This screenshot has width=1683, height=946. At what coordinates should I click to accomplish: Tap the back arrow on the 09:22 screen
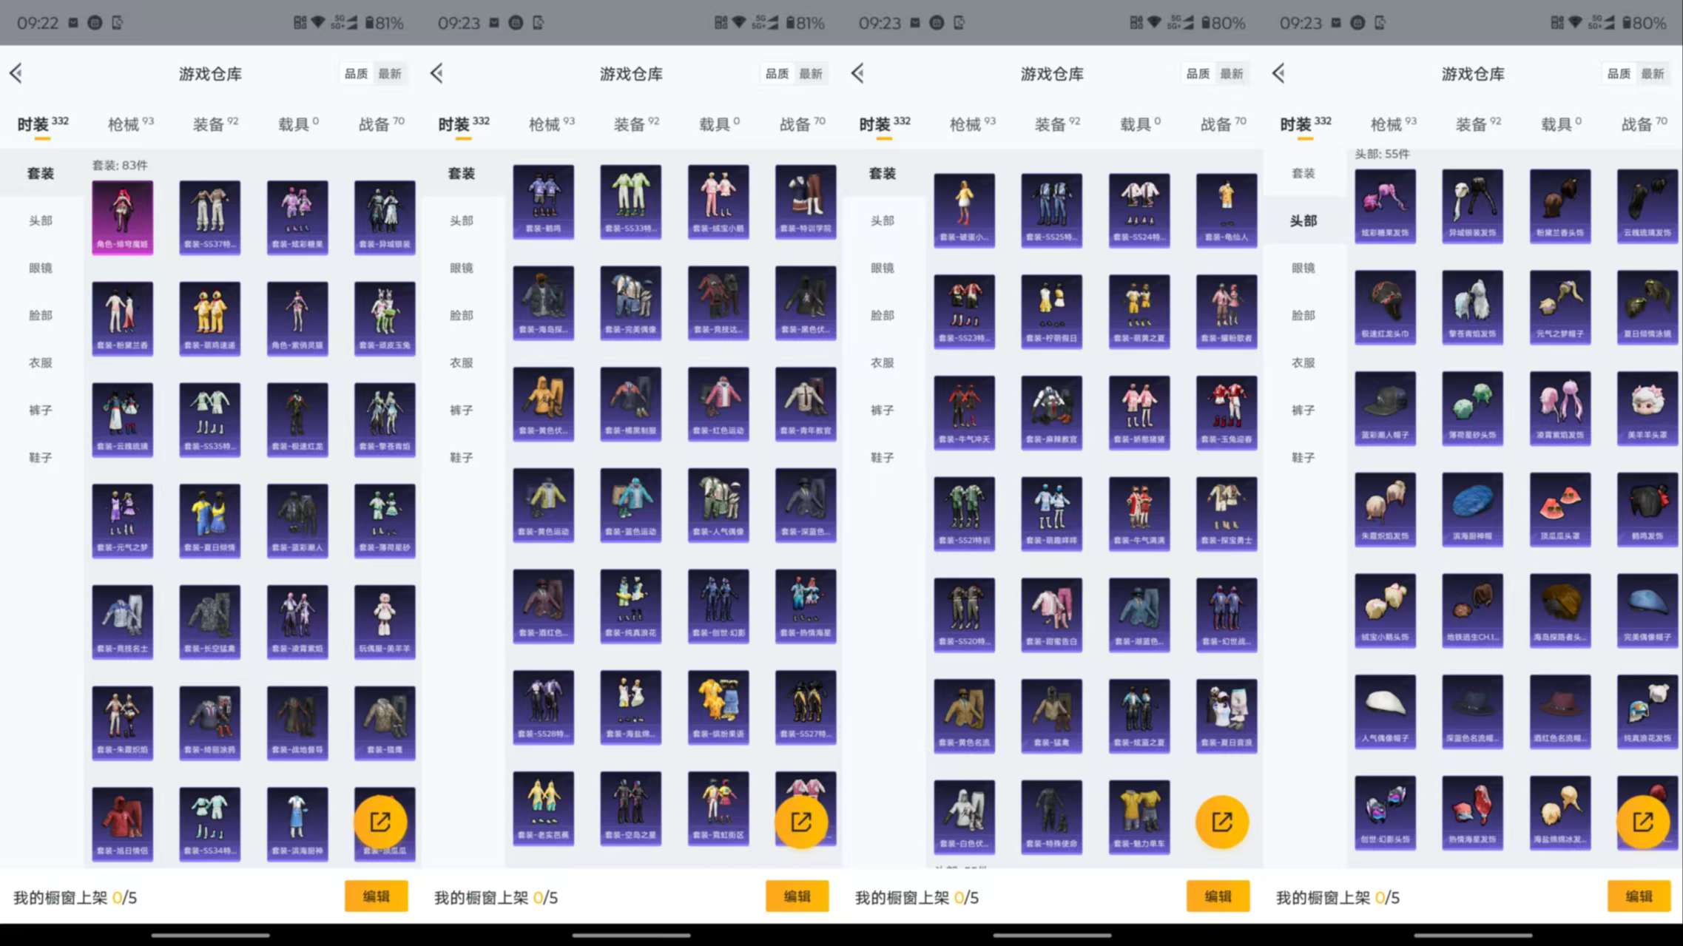coord(16,73)
